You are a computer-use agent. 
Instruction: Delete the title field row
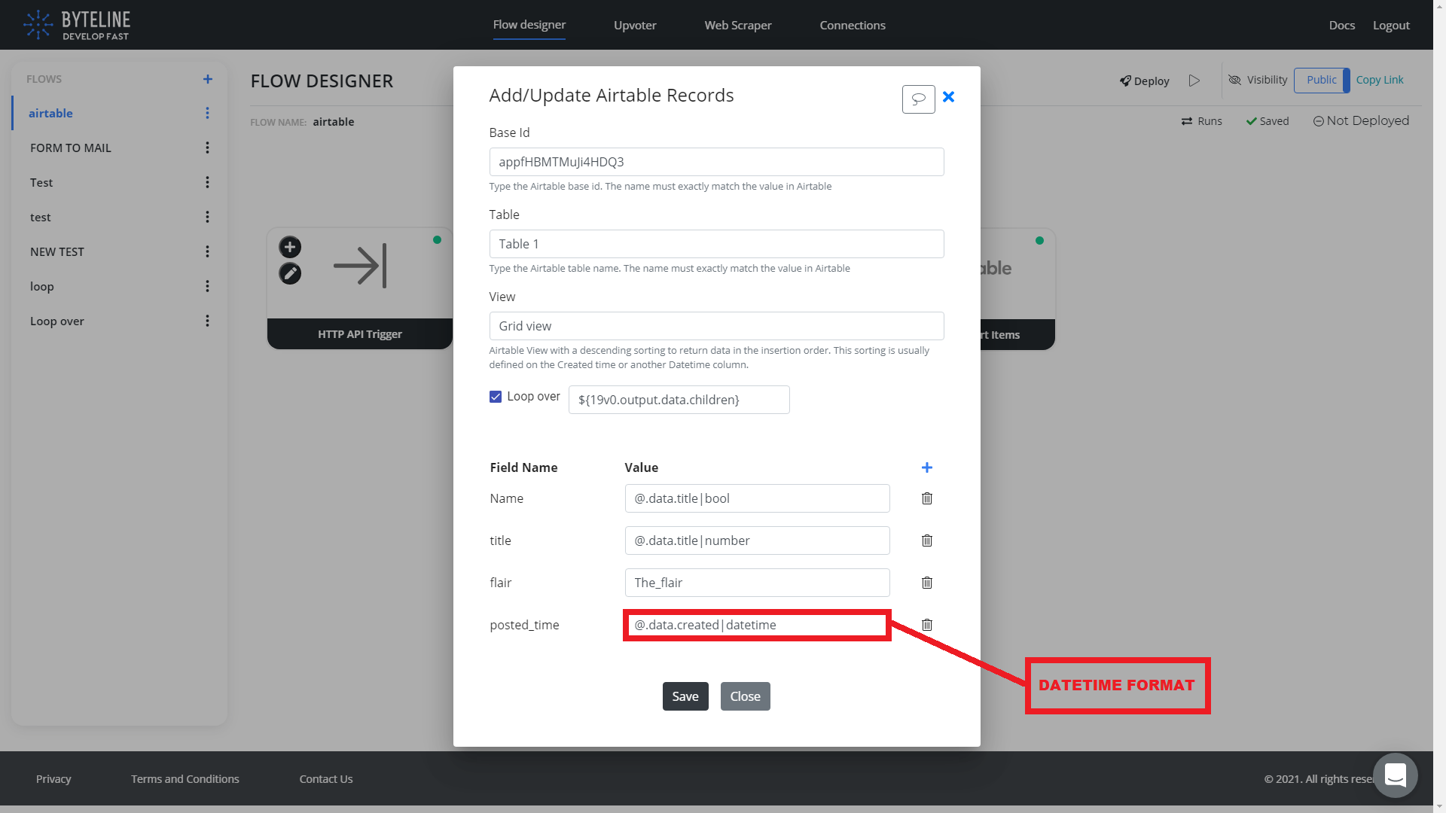(927, 540)
